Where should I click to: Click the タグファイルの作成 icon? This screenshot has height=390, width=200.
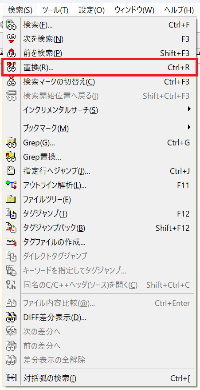click(11, 241)
